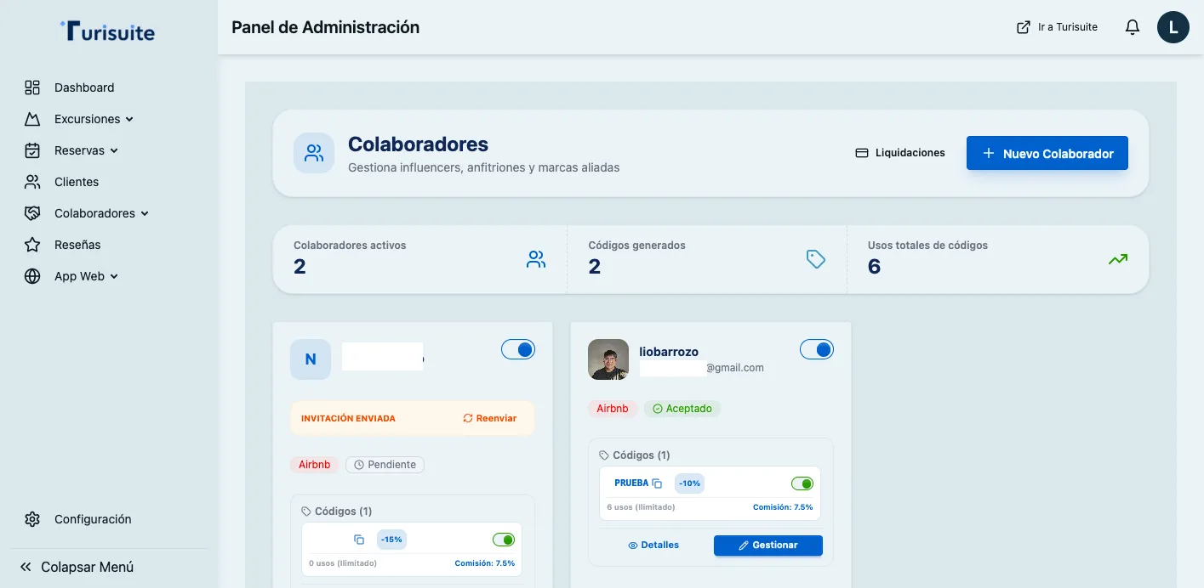Click the Reseñas star icon
1204x588 pixels.
point(32,245)
